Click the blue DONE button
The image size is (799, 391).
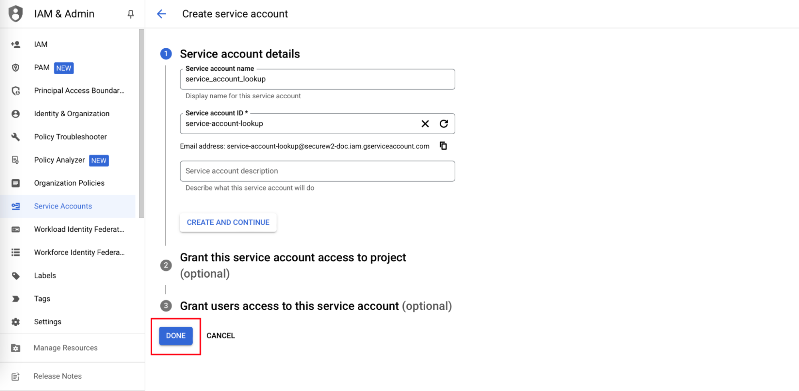pos(175,336)
